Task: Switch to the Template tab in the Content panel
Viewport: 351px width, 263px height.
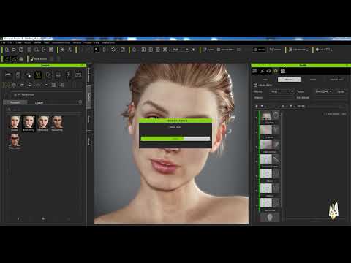Action: (15, 102)
